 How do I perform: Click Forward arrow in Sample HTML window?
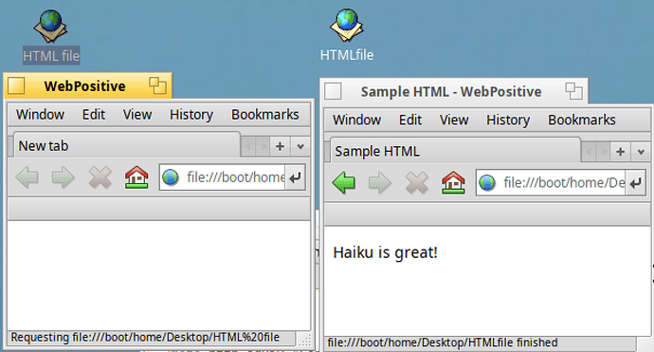(379, 183)
